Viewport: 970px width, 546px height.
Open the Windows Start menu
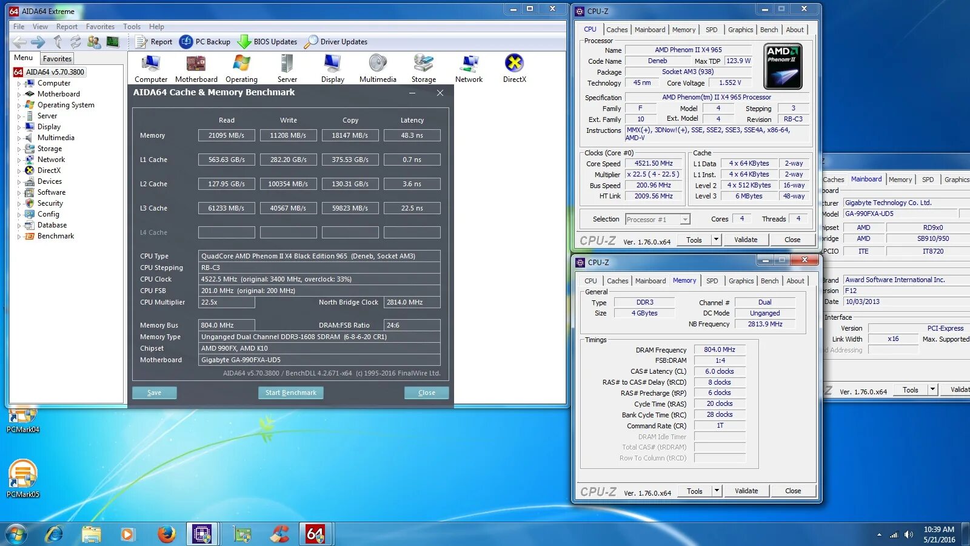(x=16, y=534)
